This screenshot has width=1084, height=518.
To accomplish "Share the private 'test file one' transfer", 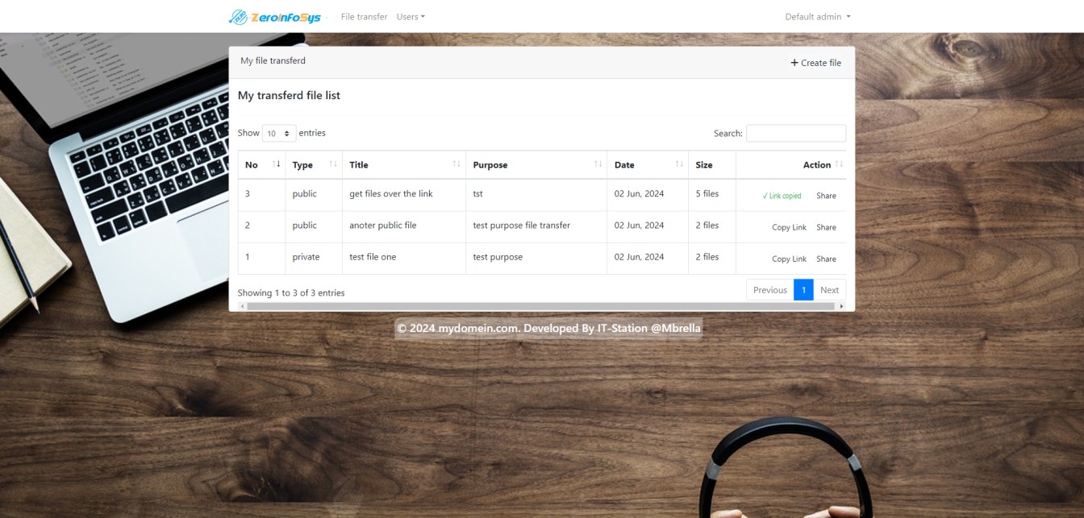I will coord(826,259).
